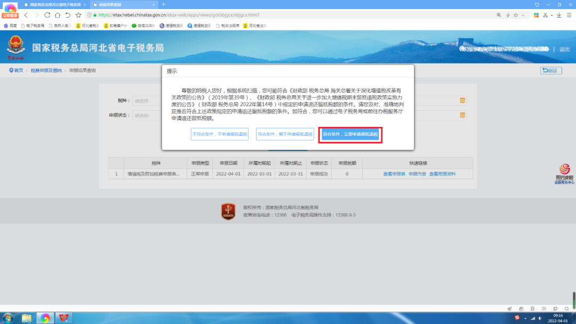
Task: Open the WPS taskbar icon
Action: (64, 318)
